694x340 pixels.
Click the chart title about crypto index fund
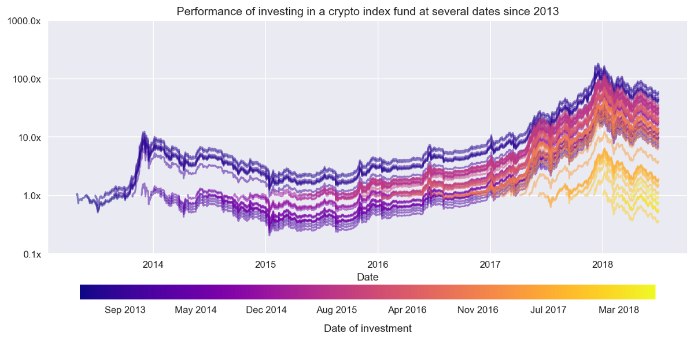tap(367, 12)
